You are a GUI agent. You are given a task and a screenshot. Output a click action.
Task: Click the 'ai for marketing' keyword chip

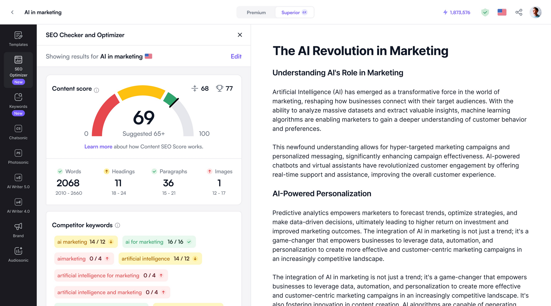point(159,242)
